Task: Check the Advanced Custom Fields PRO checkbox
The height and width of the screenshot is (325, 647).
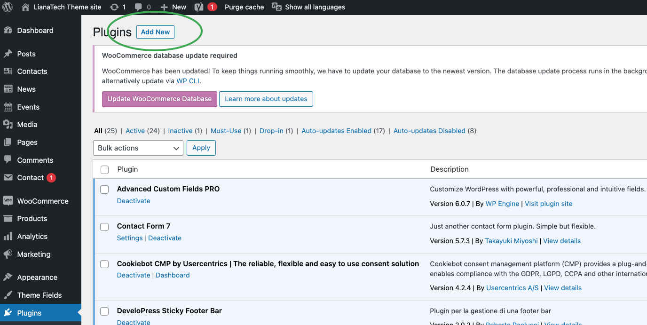Action: pyautogui.click(x=104, y=189)
